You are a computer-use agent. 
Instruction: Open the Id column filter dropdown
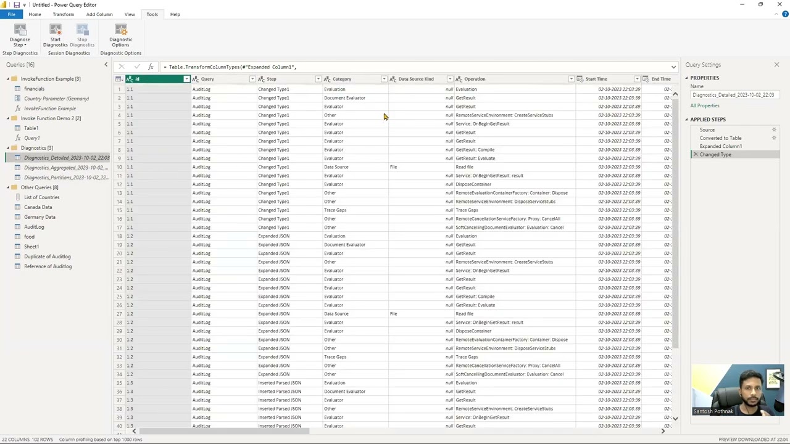186,79
